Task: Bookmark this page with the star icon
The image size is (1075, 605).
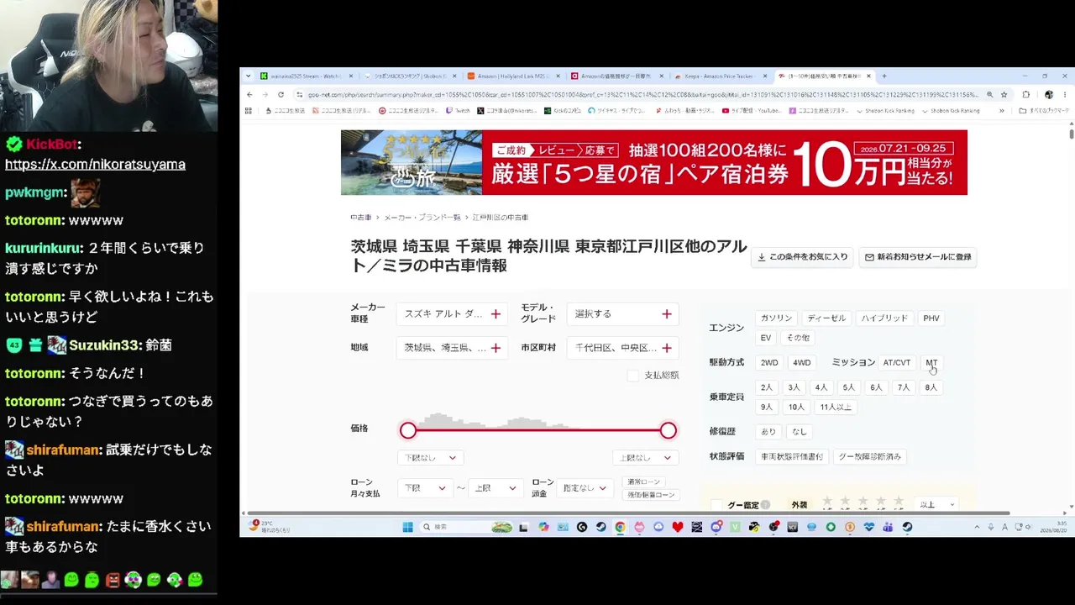Action: pos(1004,95)
